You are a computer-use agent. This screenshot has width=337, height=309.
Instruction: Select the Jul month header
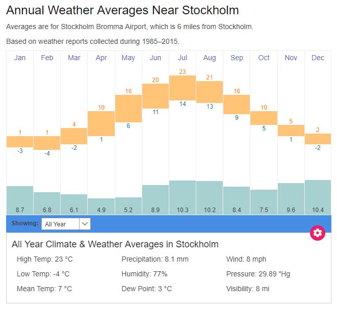(183, 58)
